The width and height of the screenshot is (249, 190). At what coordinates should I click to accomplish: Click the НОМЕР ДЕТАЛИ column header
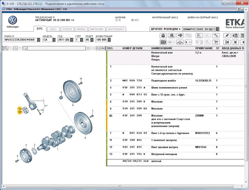coord(132,48)
